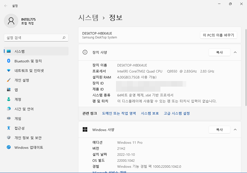Open Bluetooth 및 장치 settings
This screenshot has width=247, height=173.
36,61
